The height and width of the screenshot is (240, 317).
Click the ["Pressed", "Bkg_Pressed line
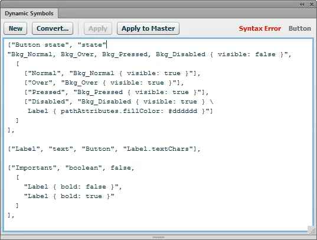click(116, 92)
